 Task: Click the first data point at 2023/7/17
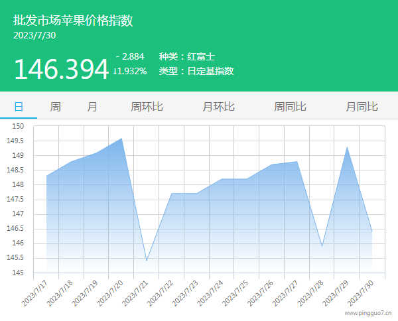tap(46, 176)
